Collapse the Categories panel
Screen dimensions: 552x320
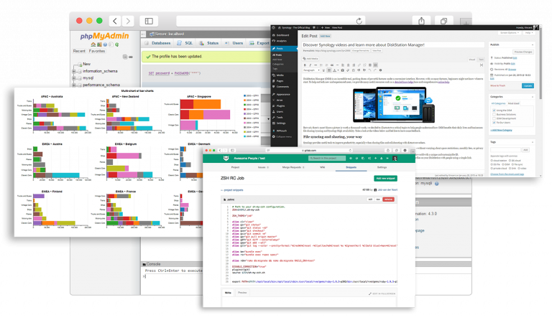click(x=533, y=97)
